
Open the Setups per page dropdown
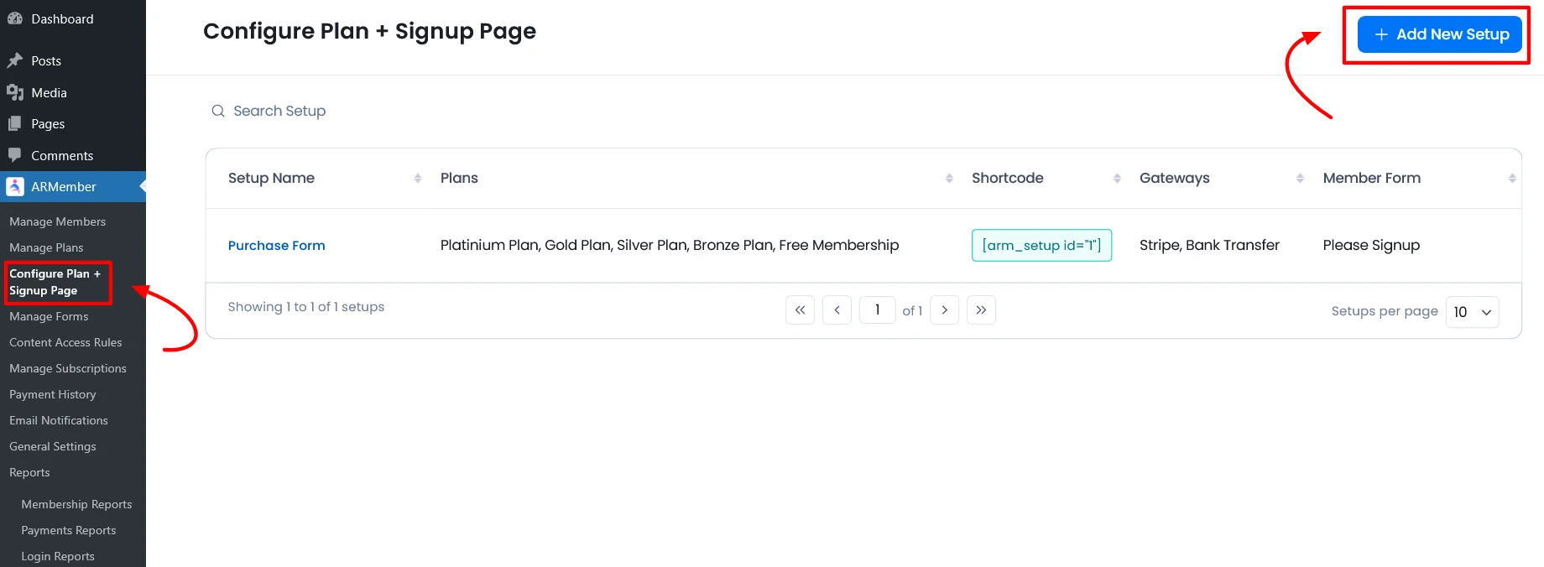pyautogui.click(x=1472, y=312)
